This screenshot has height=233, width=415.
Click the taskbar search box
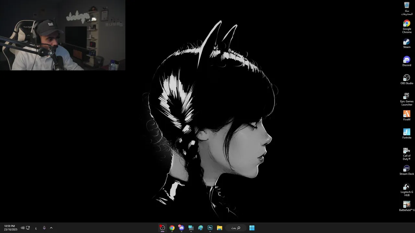pyautogui.click(x=236, y=228)
